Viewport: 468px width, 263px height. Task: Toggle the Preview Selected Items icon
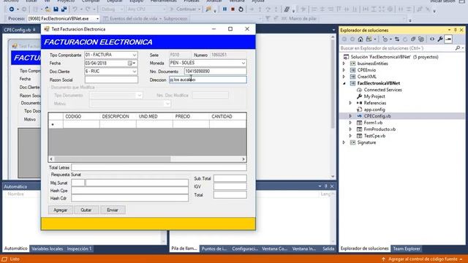[448, 39]
